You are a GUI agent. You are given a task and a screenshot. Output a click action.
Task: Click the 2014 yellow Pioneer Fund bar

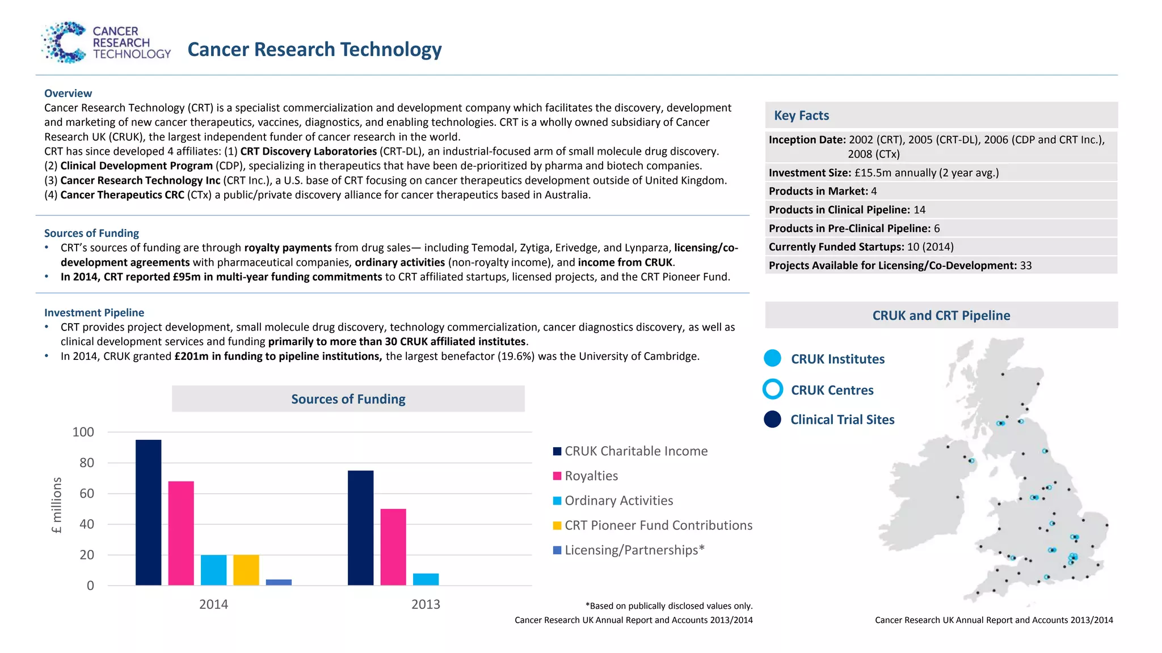(x=246, y=570)
